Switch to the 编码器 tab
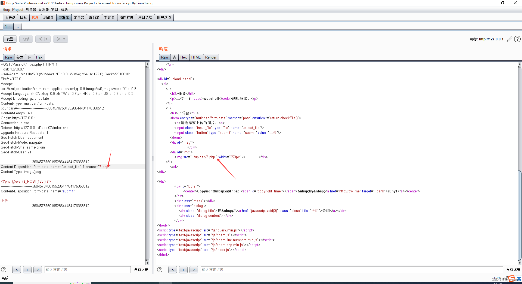The image size is (522, 284). [94, 17]
